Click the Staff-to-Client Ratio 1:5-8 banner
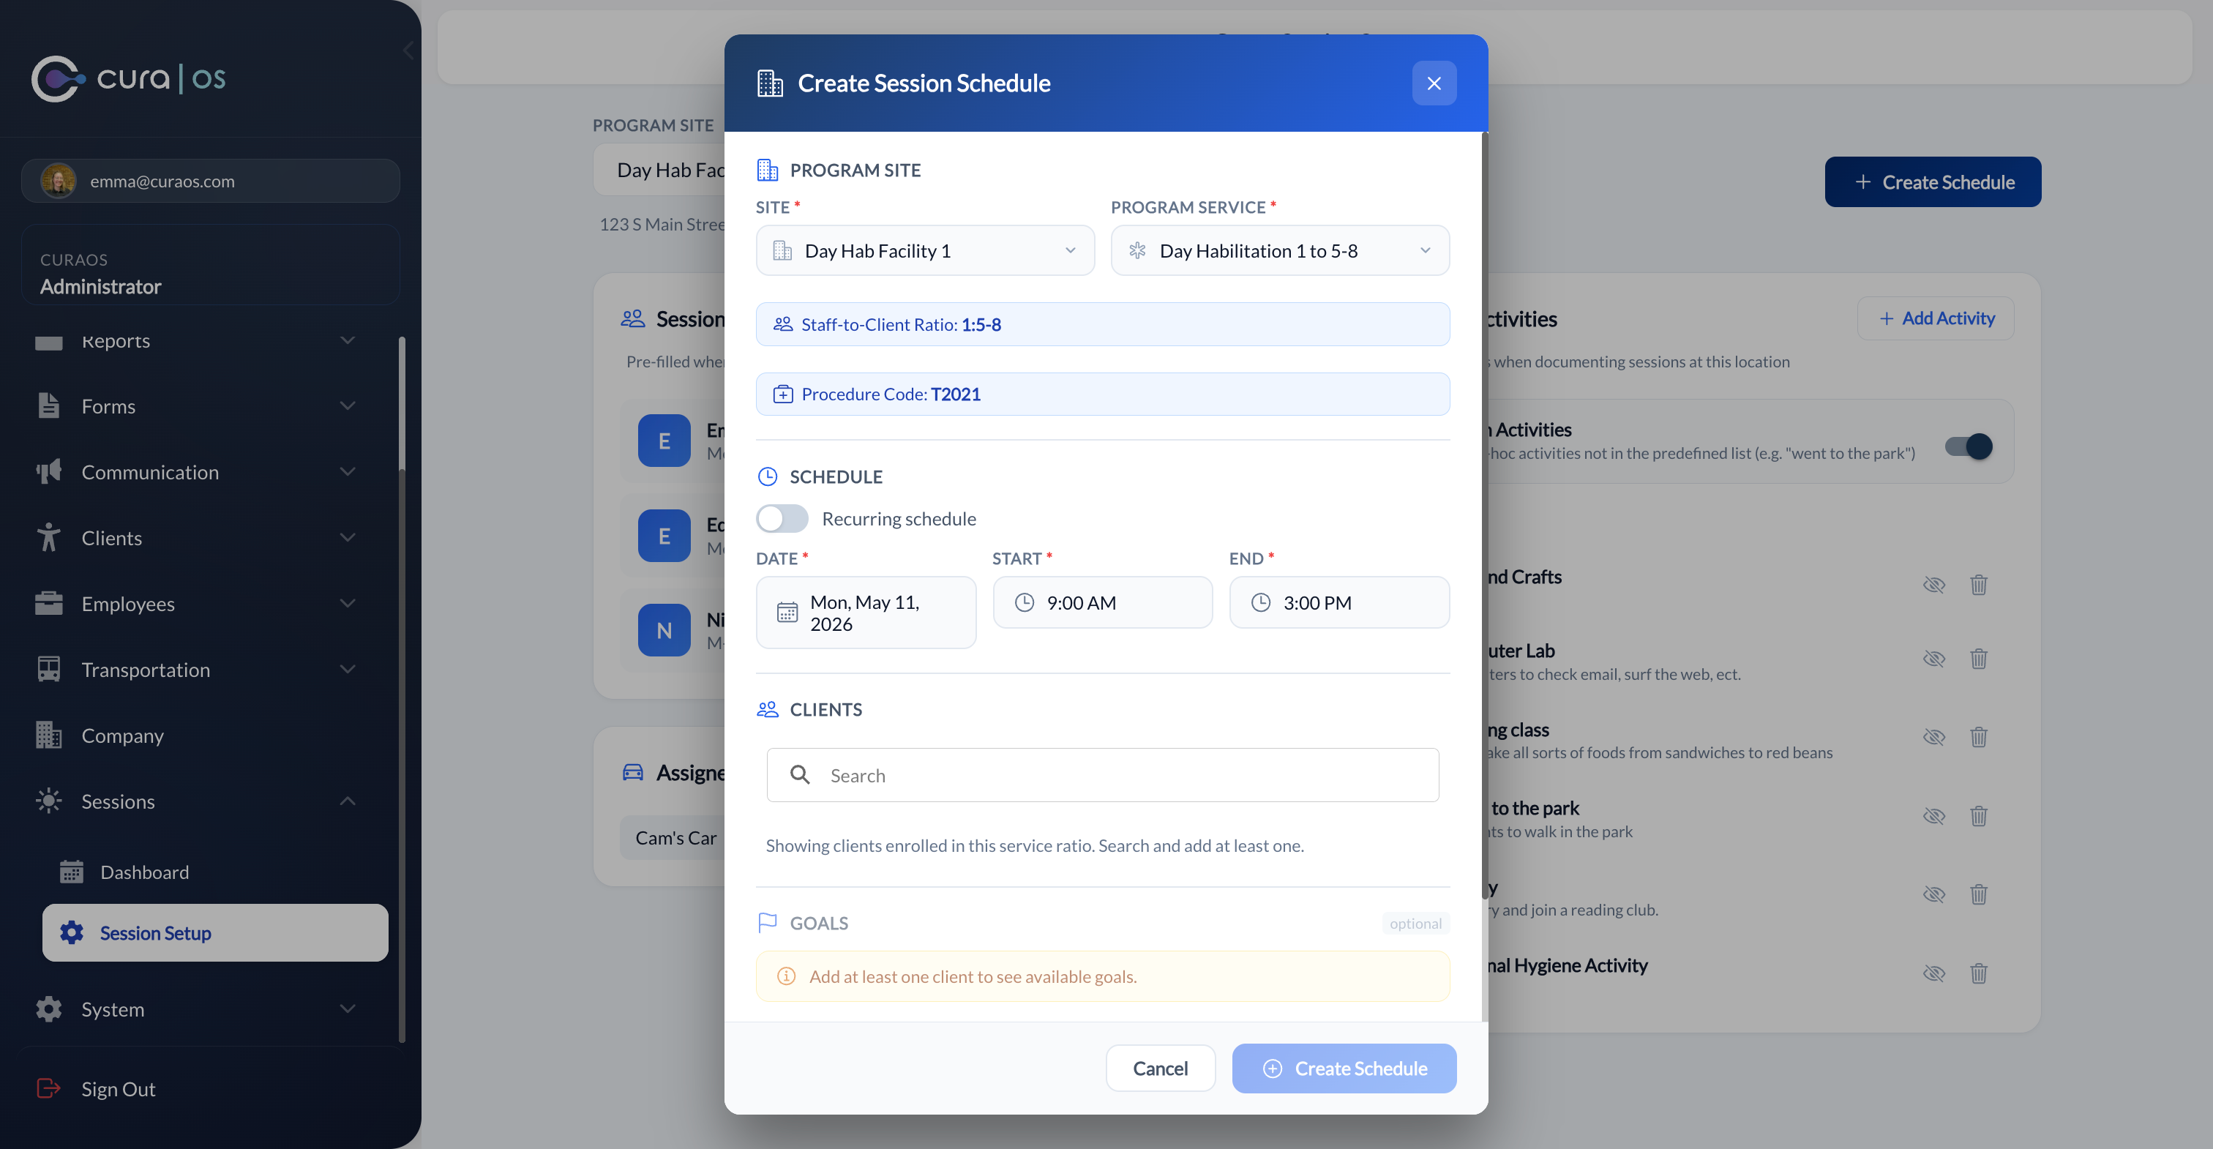 point(1102,324)
